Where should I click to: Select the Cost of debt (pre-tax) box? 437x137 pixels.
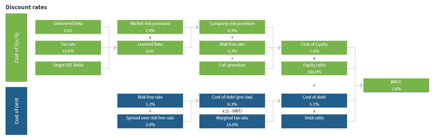point(232,100)
